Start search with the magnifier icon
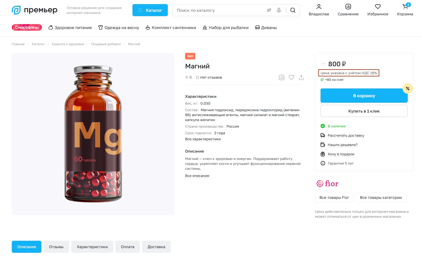Screen dimensions: 422x258 (x=292, y=10)
